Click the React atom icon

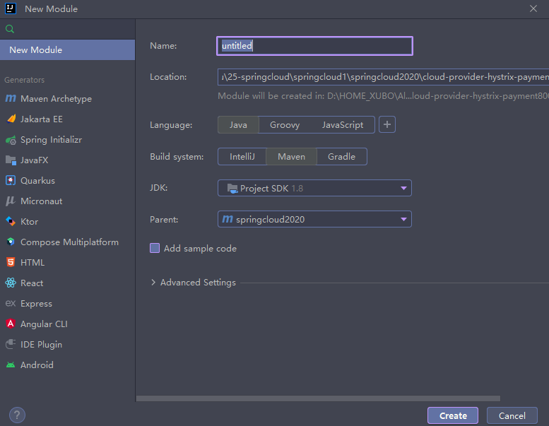tap(11, 283)
